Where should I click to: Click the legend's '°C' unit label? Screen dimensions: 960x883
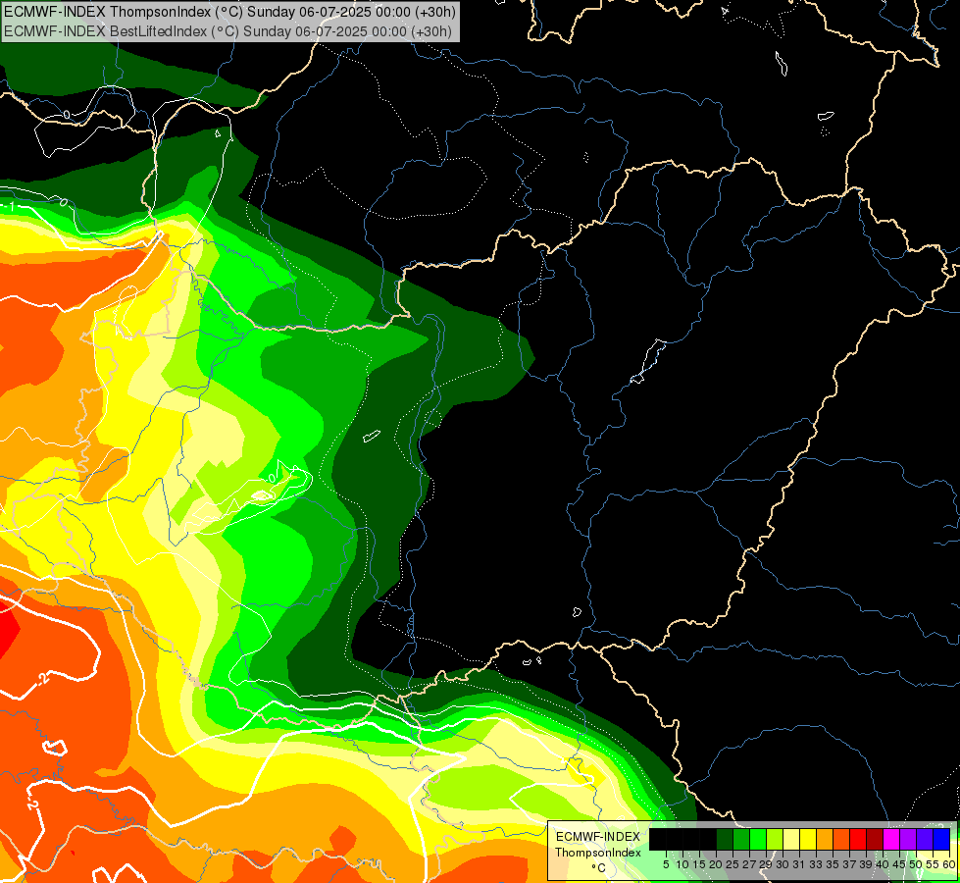coord(599,867)
